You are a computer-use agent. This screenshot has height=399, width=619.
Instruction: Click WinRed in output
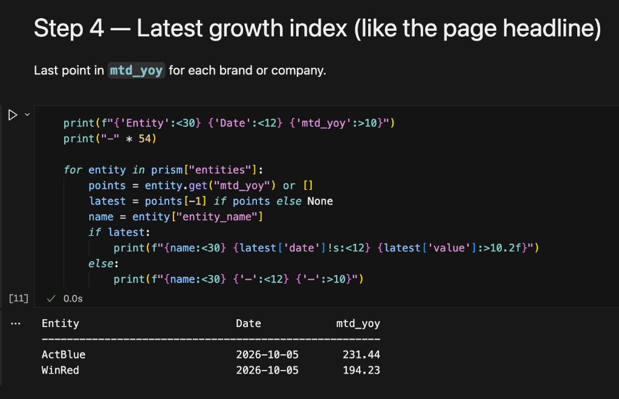coord(60,371)
